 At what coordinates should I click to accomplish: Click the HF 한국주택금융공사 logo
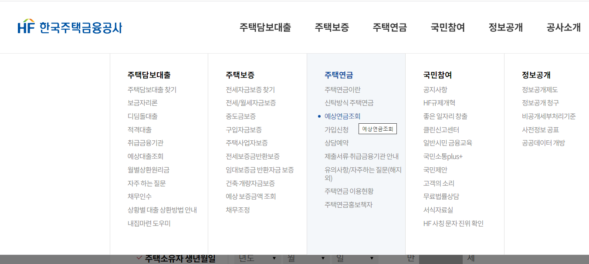[x=70, y=27]
